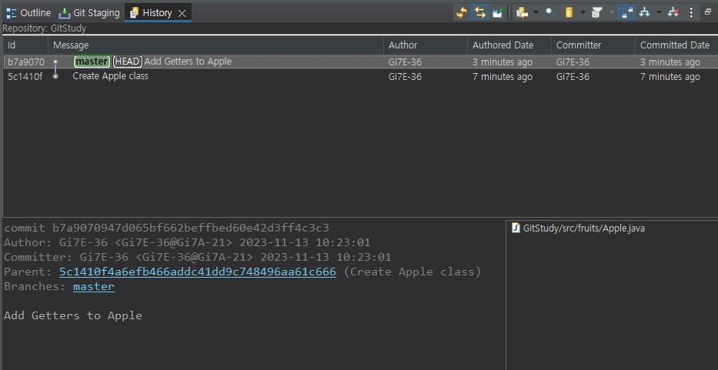The image size is (718, 370).
Task: Select the History tab
Action: coord(151,13)
